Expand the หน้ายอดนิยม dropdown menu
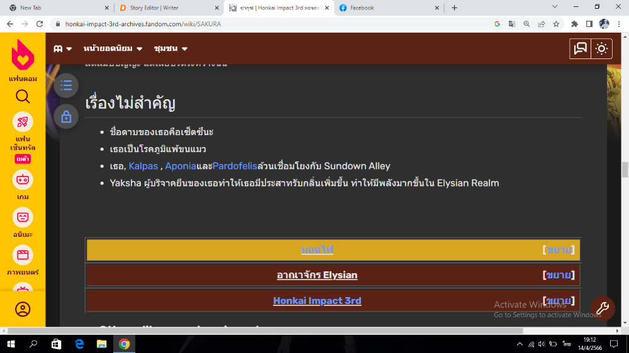 coord(113,48)
